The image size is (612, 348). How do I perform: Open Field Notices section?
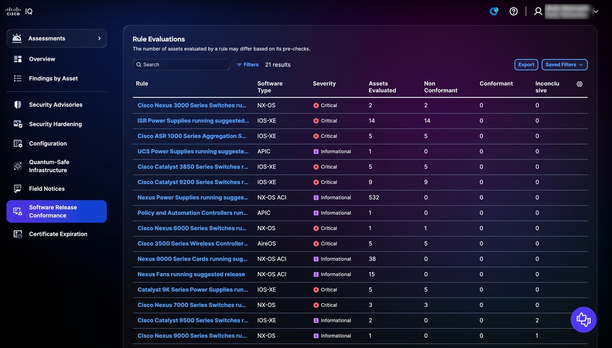click(47, 189)
